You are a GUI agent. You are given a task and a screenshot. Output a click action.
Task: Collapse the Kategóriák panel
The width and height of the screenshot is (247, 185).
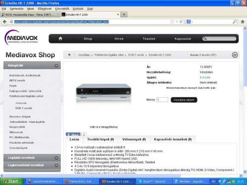pos(56,66)
